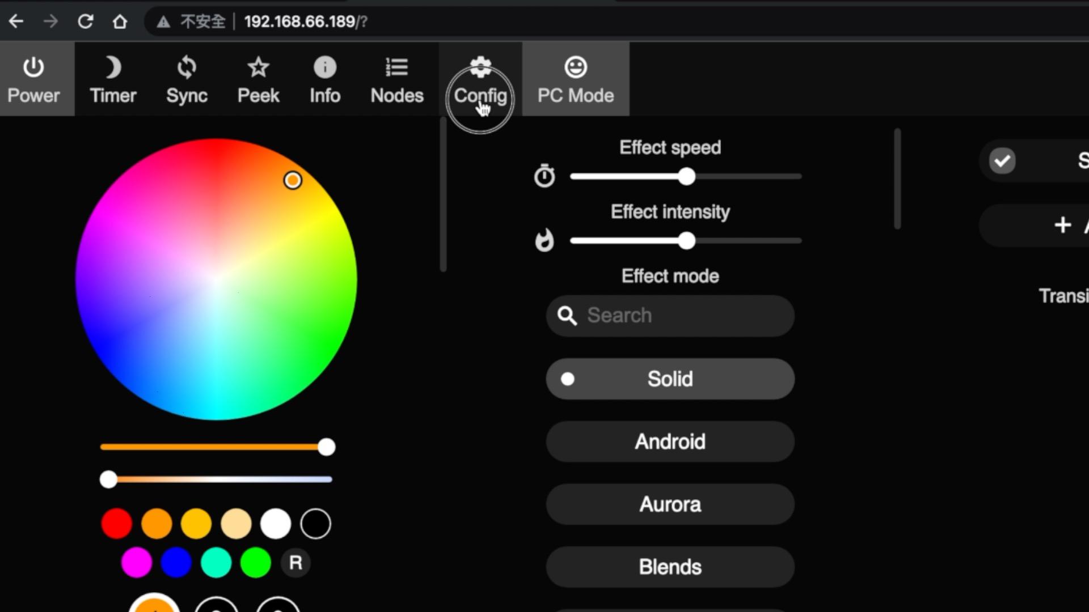This screenshot has width=1089, height=612.
Task: Select the Solid effect radio
Action: 568,379
